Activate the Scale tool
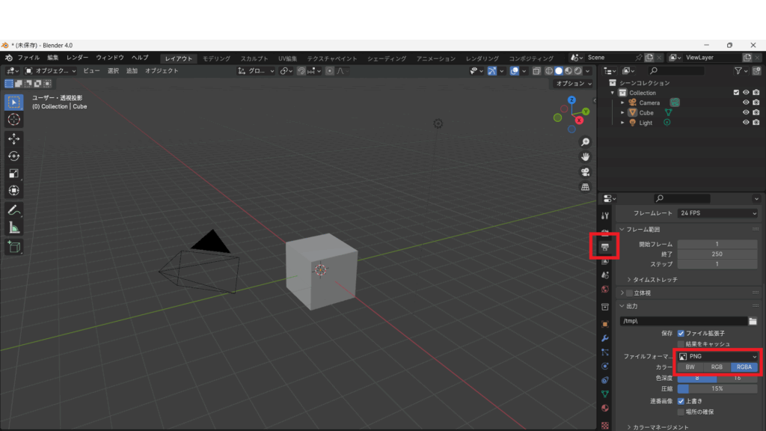This screenshot has width=766, height=431. point(13,174)
